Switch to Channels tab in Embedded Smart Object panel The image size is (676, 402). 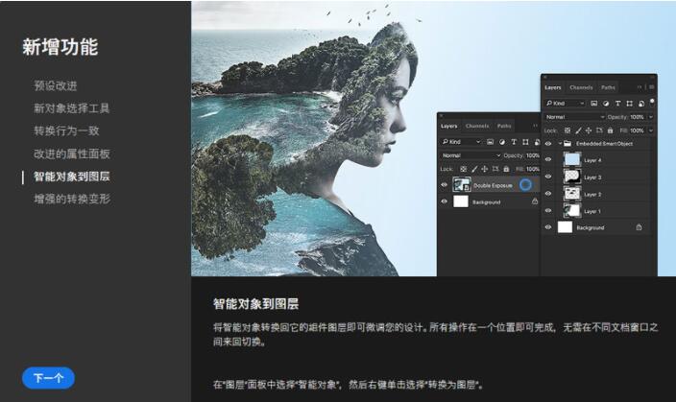pyautogui.click(x=581, y=87)
